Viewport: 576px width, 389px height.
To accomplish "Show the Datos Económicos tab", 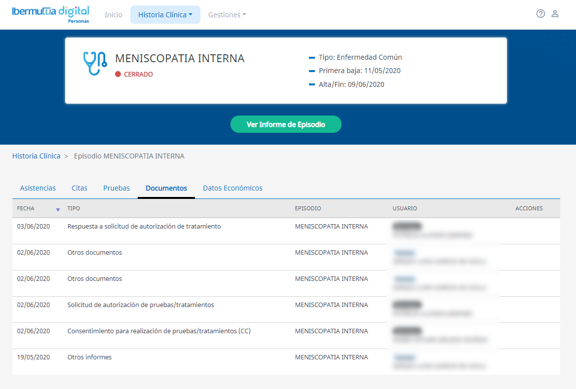I will tap(232, 188).
